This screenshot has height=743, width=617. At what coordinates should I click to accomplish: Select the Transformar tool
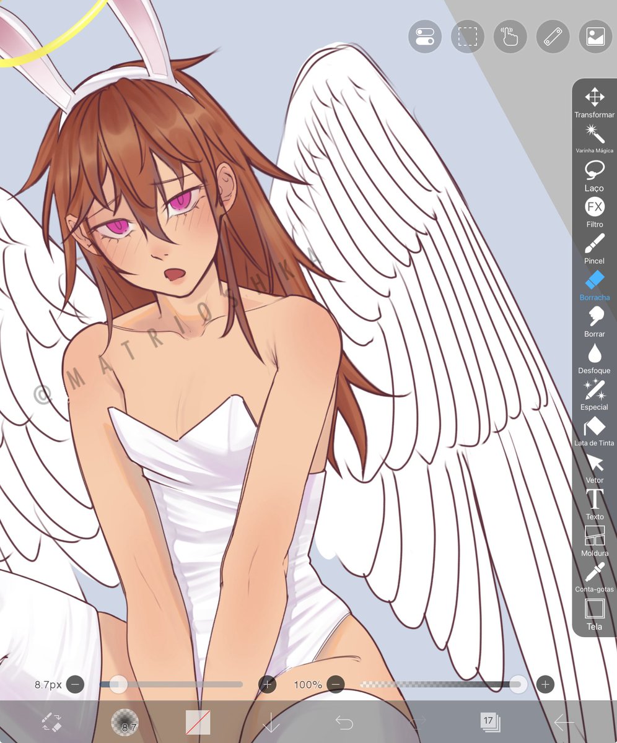(x=595, y=103)
